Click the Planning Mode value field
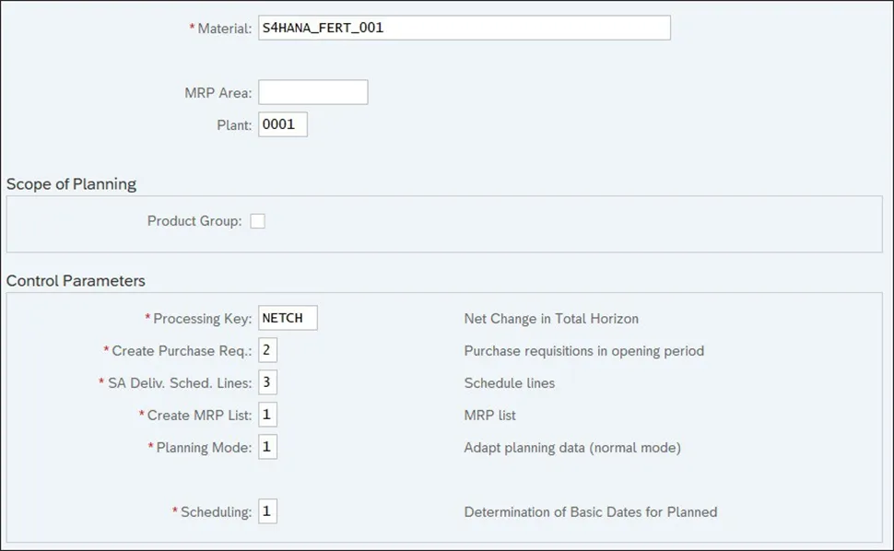 pos(267,447)
